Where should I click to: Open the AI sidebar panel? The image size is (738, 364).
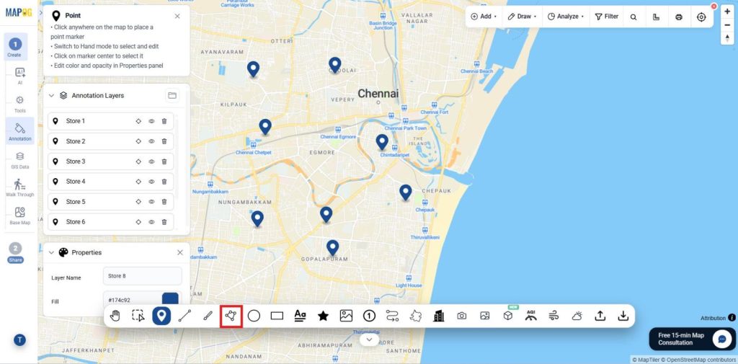[19, 76]
